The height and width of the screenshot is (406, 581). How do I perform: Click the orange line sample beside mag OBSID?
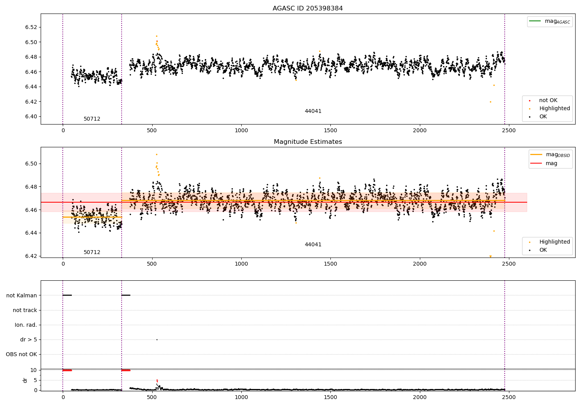click(536, 155)
